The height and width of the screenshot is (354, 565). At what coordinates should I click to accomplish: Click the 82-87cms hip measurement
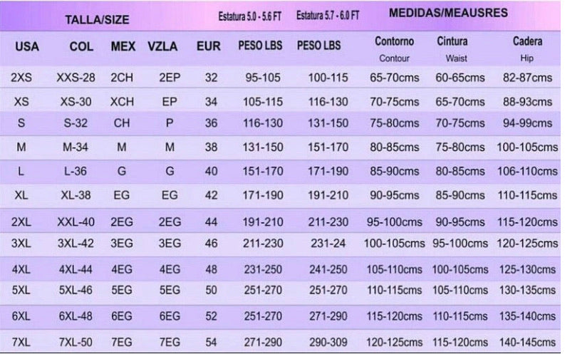tap(528, 77)
